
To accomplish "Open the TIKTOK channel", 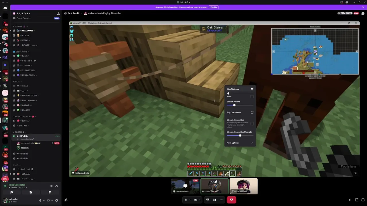I will (x=36, y=66).
